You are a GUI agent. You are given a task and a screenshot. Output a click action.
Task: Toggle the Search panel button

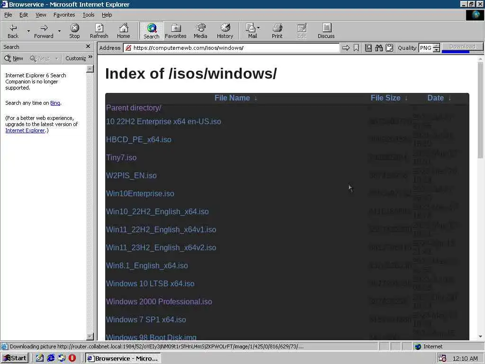pos(151,31)
